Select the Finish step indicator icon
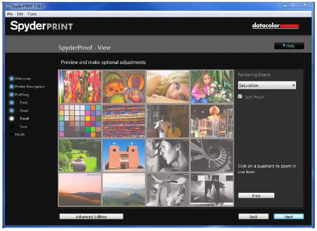The height and width of the screenshot is (231, 317). point(12,135)
